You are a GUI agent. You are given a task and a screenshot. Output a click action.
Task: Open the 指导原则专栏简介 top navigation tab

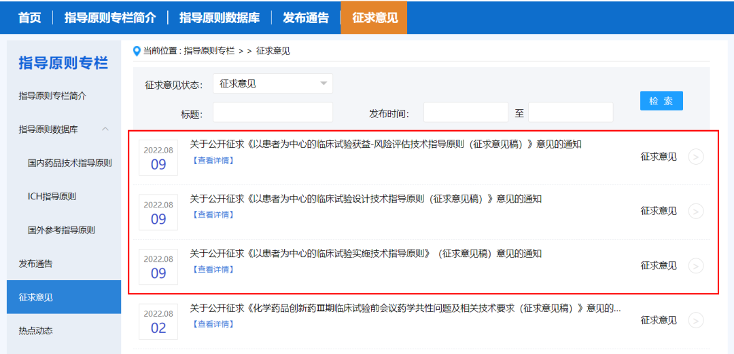[x=110, y=18]
